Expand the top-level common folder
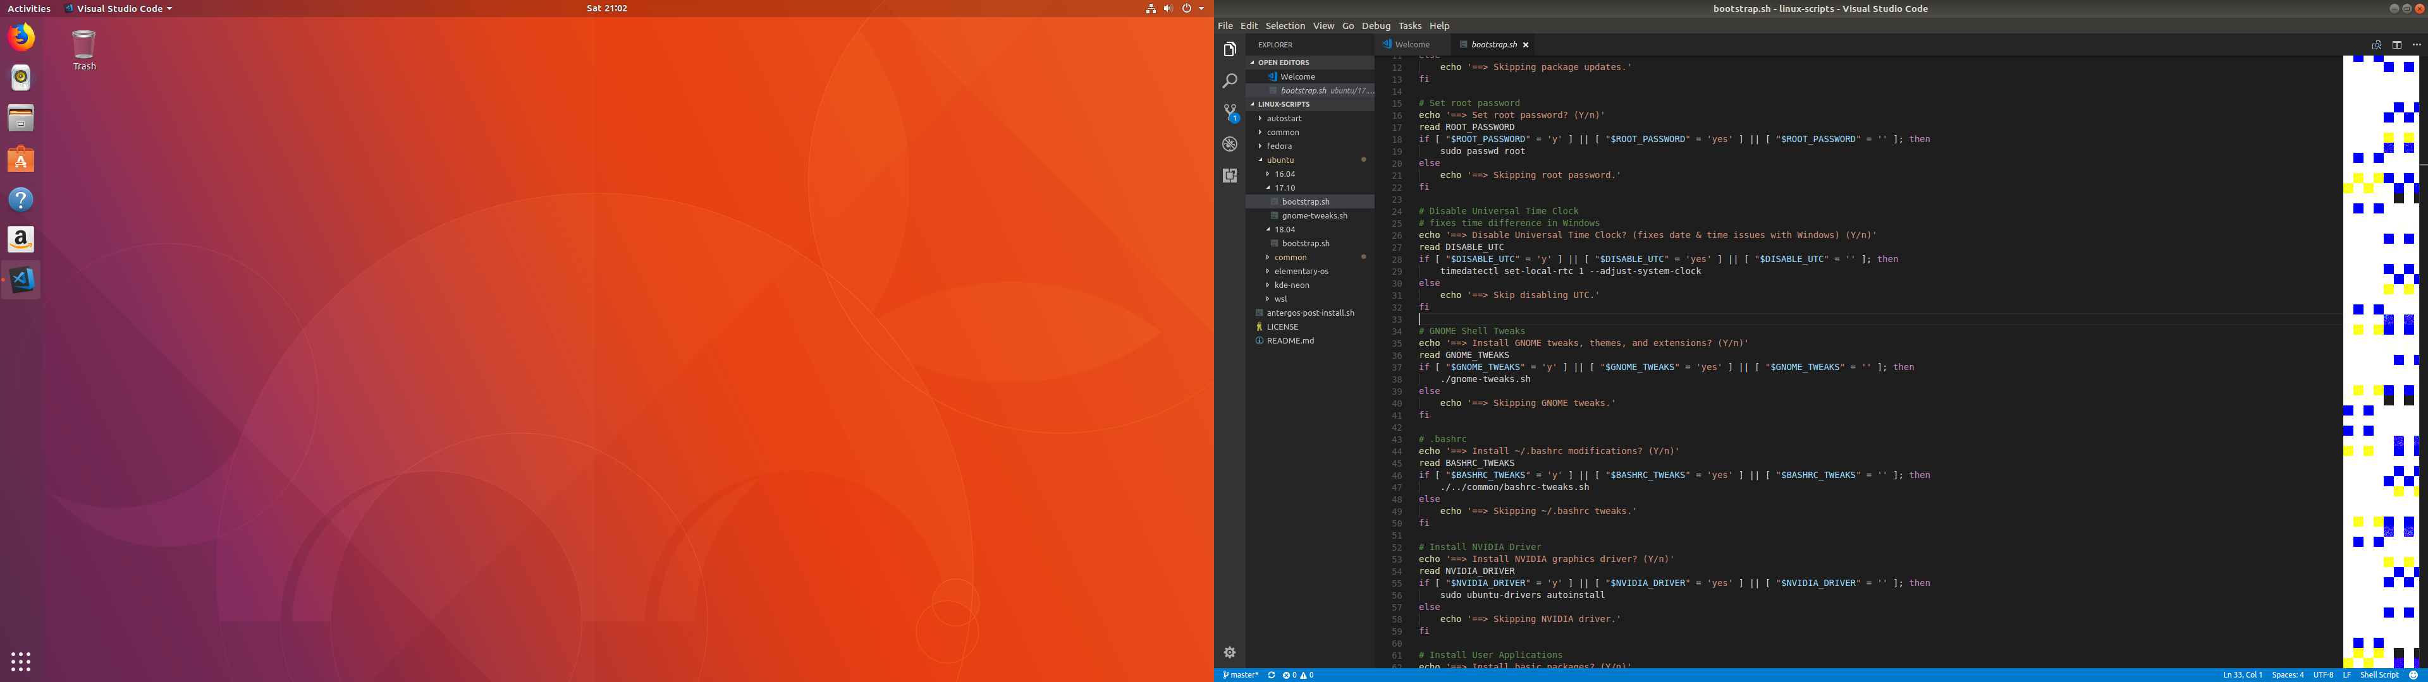The height and width of the screenshot is (682, 2428). click(x=1310, y=132)
